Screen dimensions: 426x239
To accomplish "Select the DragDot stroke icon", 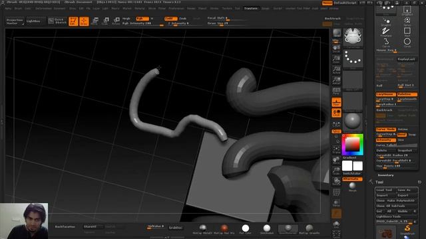I will pos(386,22).
